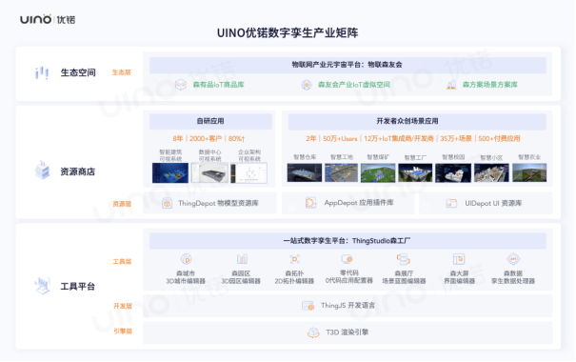The height and width of the screenshot is (362, 576).
Task: Click the orange 开发层 label
Action: point(123,307)
